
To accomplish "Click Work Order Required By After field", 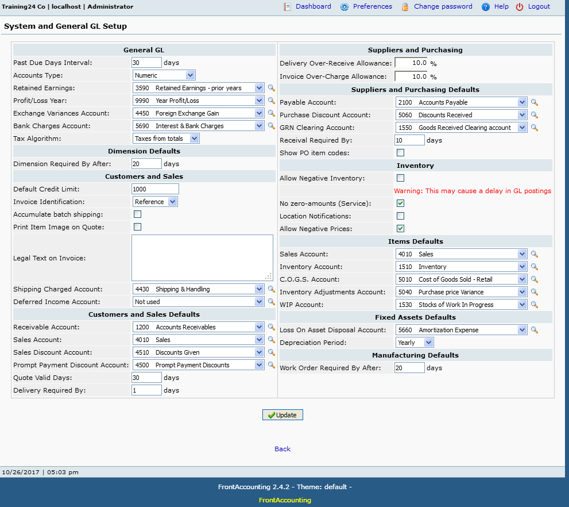I will pyautogui.click(x=409, y=368).
